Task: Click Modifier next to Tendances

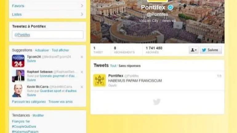Action: coord(38,115)
